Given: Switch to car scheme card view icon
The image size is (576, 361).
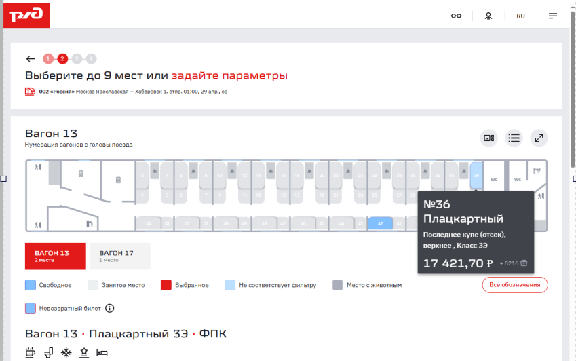Looking at the screenshot, I should pos(488,138).
